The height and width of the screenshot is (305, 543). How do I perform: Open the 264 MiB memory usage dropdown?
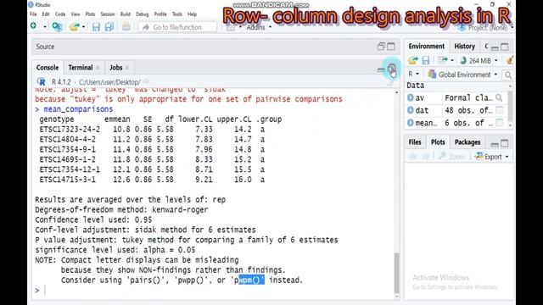[479, 61]
